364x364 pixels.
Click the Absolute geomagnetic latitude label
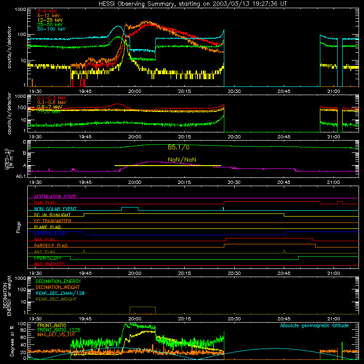tap(314, 325)
